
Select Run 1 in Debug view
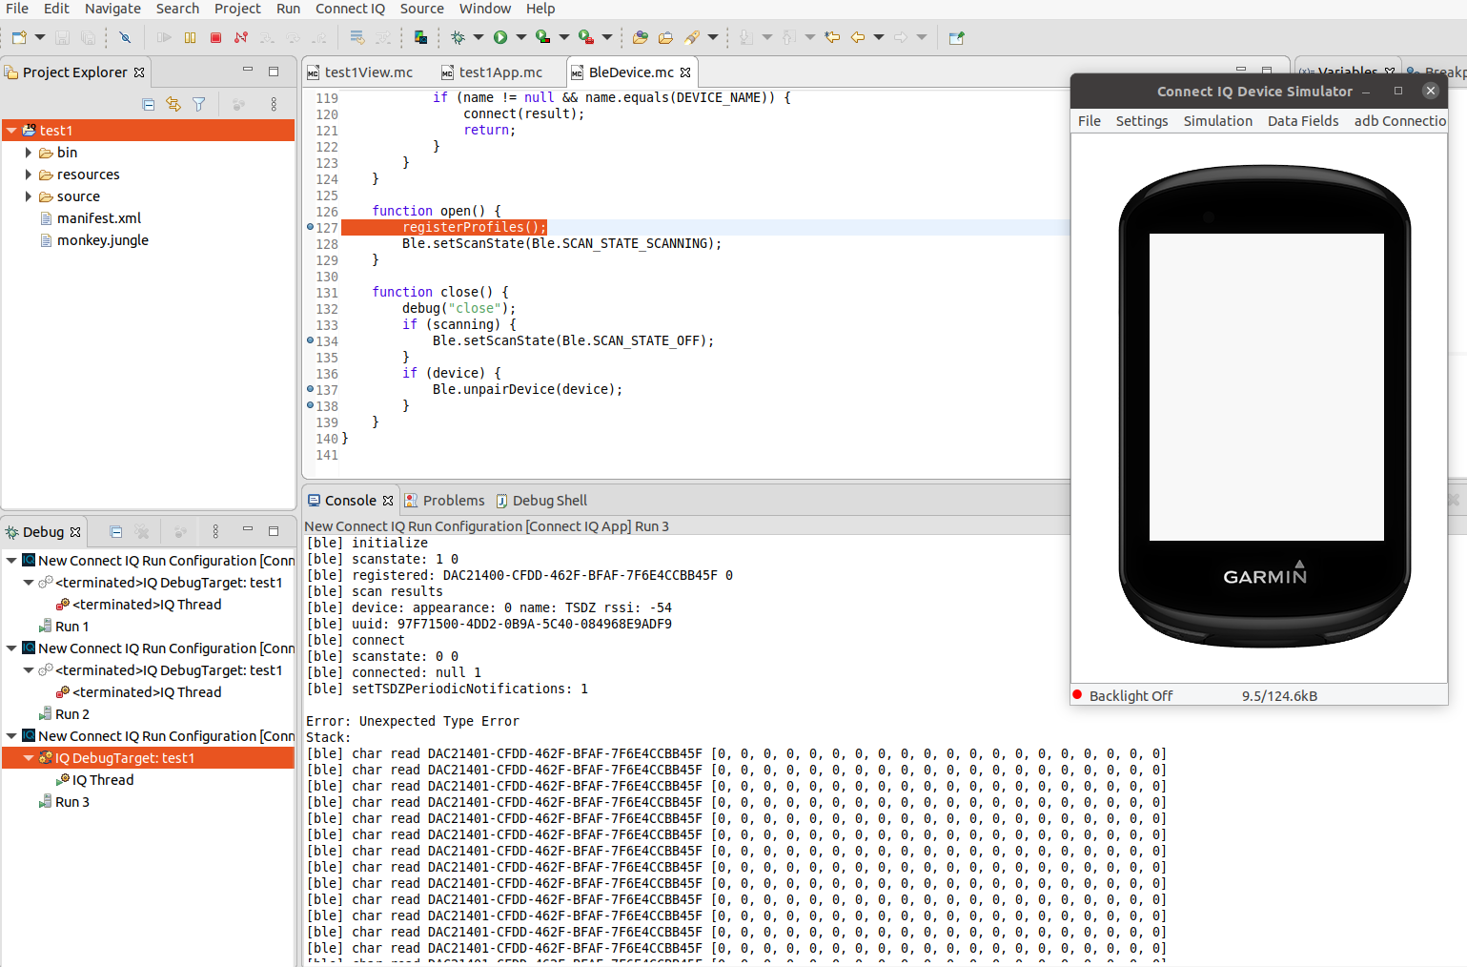click(x=72, y=627)
